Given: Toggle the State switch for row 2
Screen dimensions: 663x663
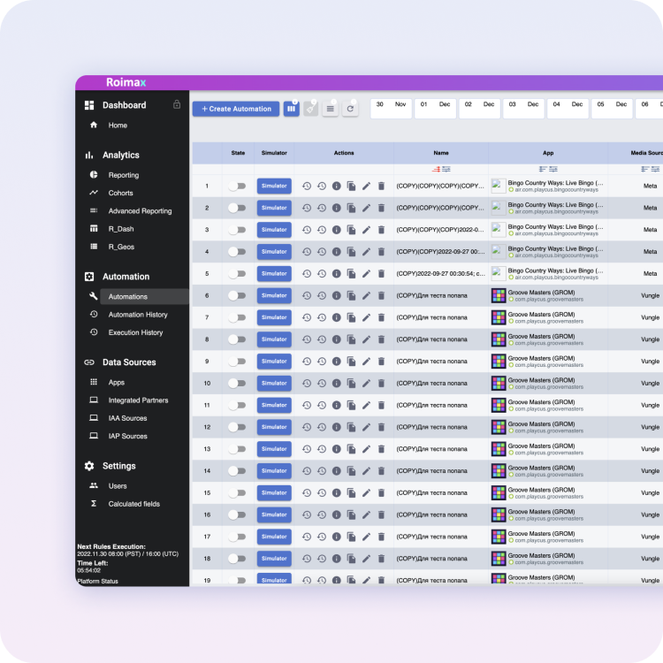Looking at the screenshot, I should [x=237, y=208].
